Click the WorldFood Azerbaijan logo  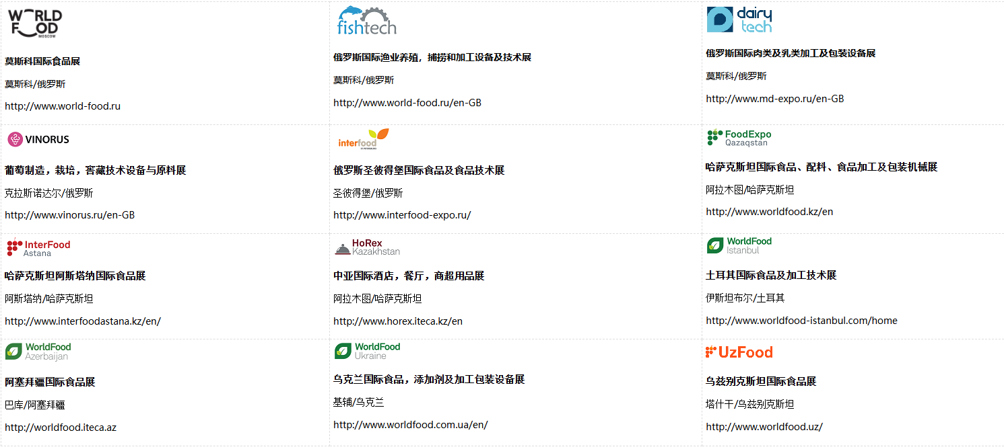(38, 352)
